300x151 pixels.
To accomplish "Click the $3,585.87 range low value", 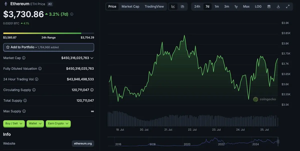I will (10, 37).
